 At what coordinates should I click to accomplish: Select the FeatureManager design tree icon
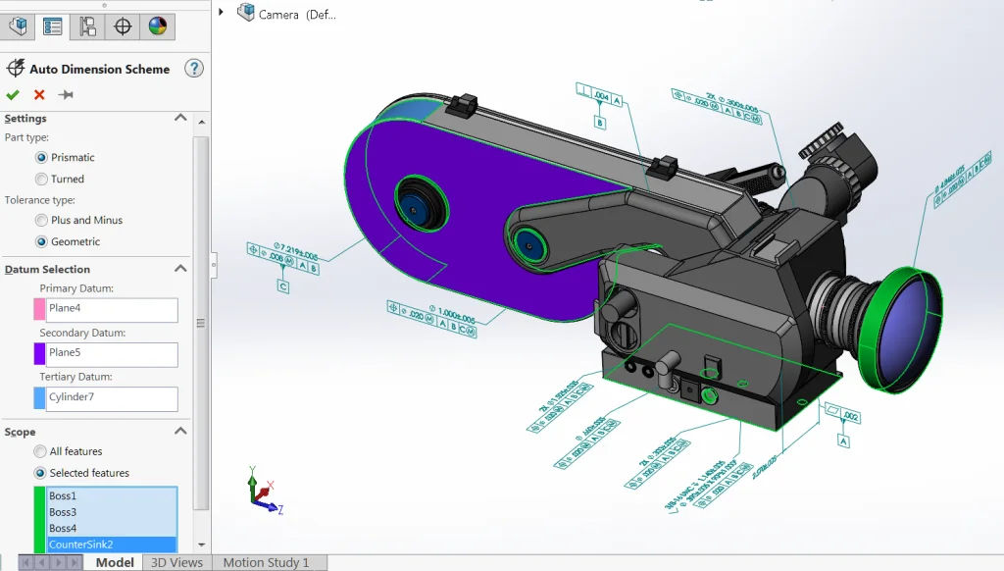pyautogui.click(x=18, y=26)
